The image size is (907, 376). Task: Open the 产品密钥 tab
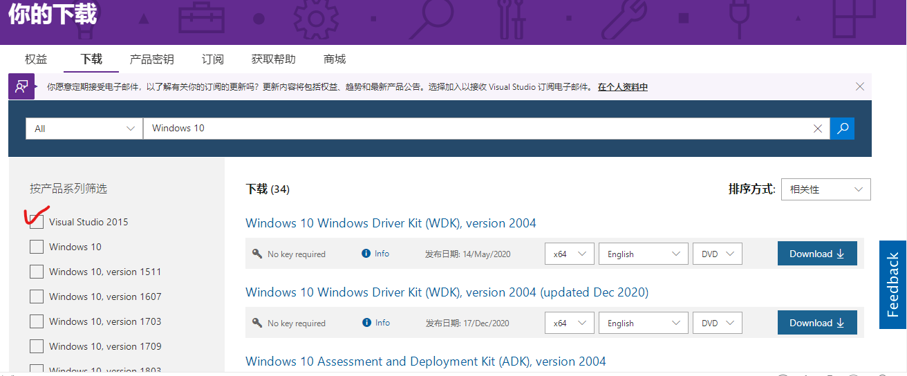[152, 59]
